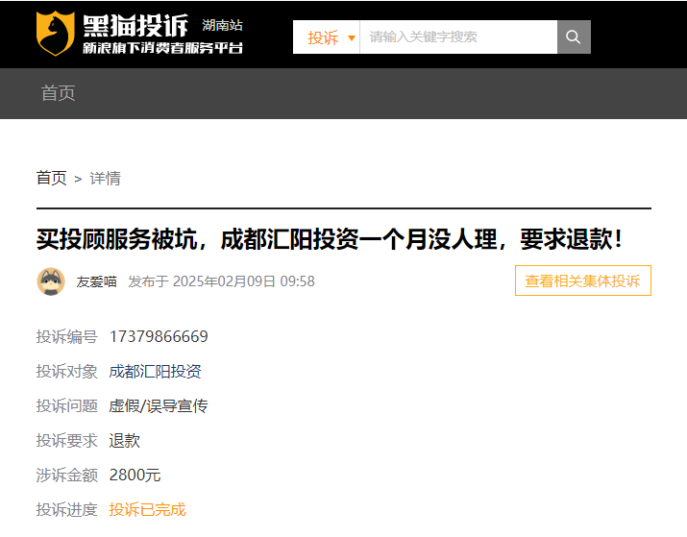The height and width of the screenshot is (537, 687).
Task: Click the 投诉已完成 status text
Action: [147, 510]
